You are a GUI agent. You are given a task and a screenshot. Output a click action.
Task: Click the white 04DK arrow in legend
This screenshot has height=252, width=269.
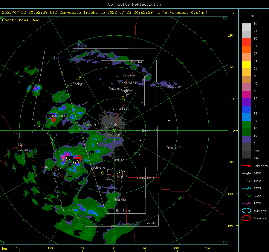[246, 173]
